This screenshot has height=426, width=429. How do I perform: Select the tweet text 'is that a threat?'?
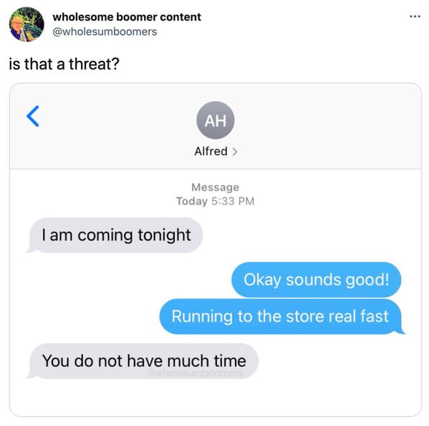pyautogui.click(x=64, y=64)
